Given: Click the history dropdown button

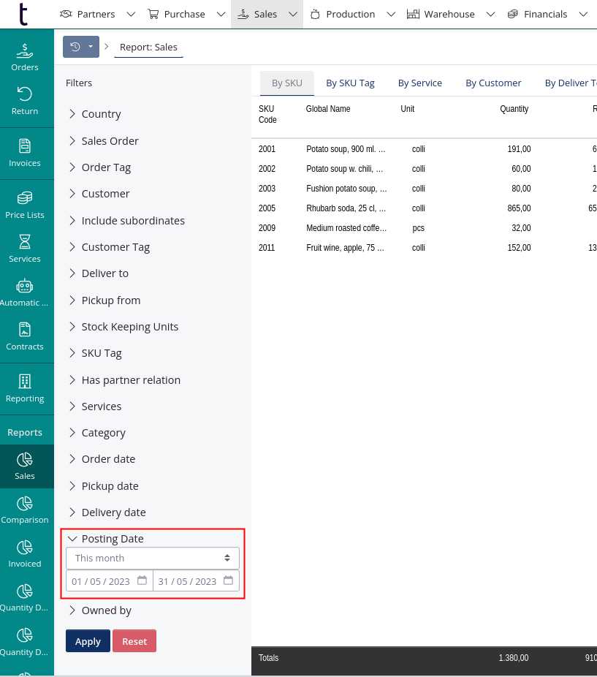Looking at the screenshot, I should coord(80,47).
